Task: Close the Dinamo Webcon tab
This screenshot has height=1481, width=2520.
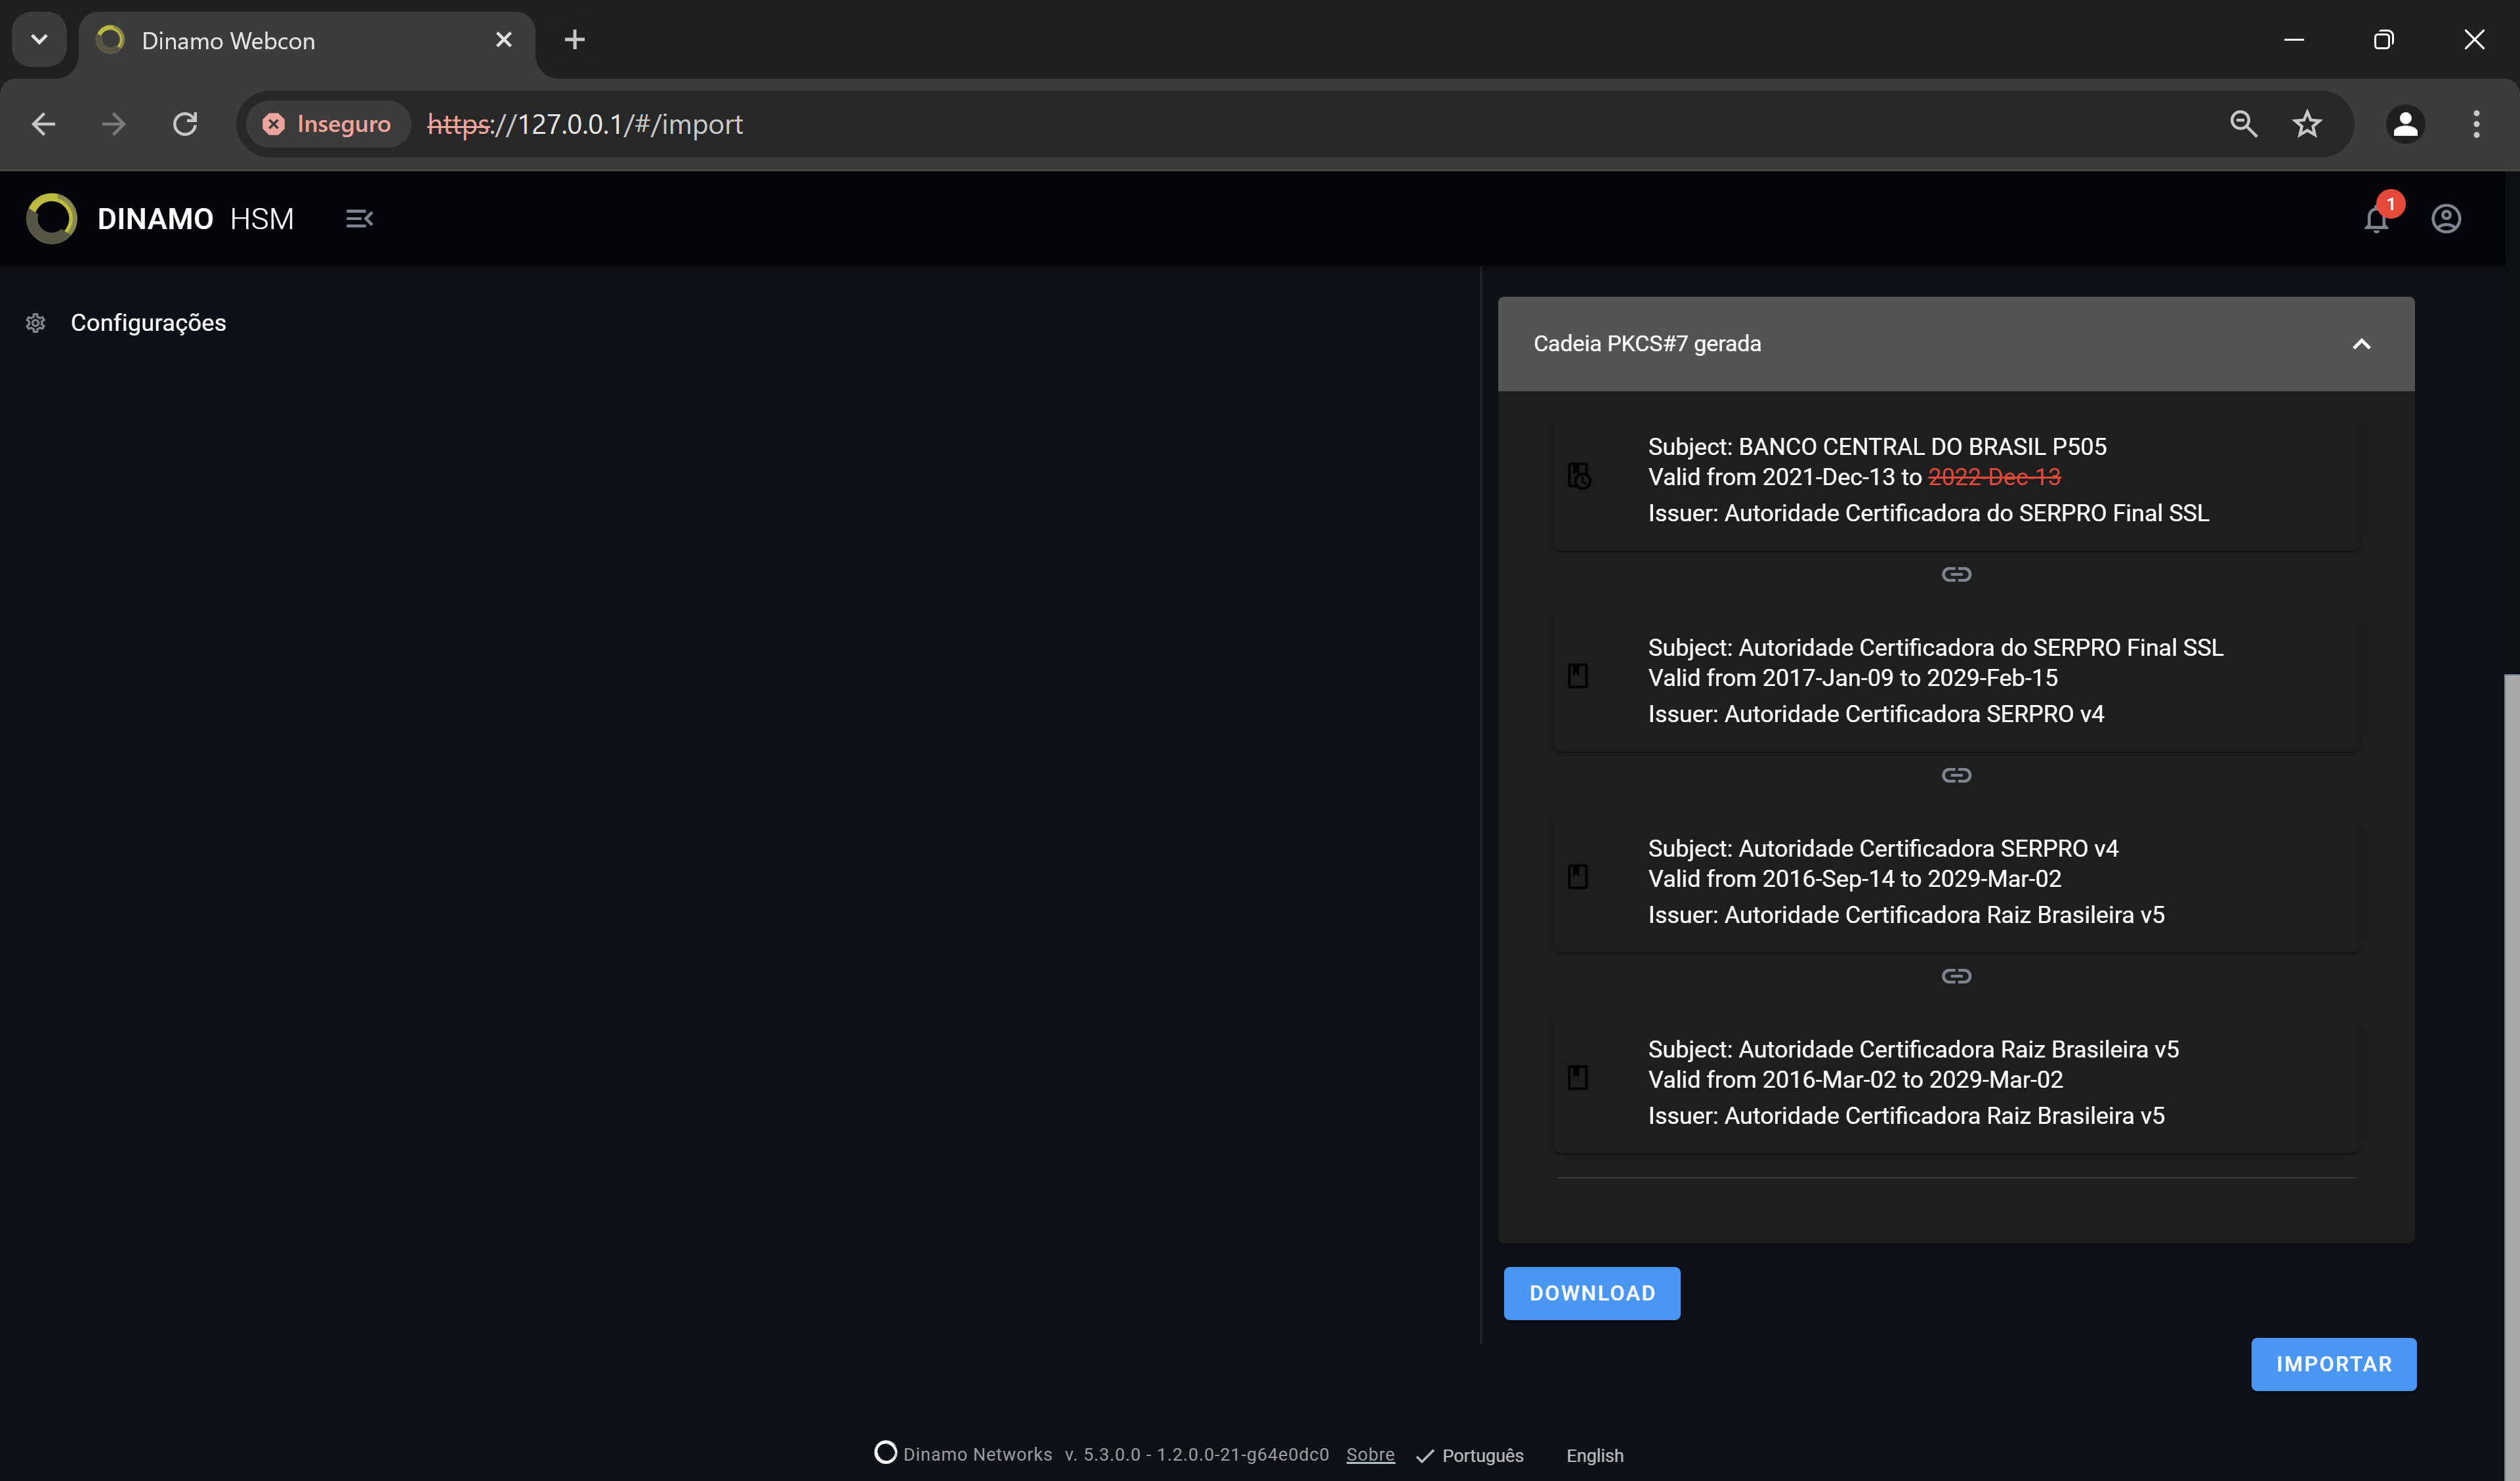Action: [504, 40]
